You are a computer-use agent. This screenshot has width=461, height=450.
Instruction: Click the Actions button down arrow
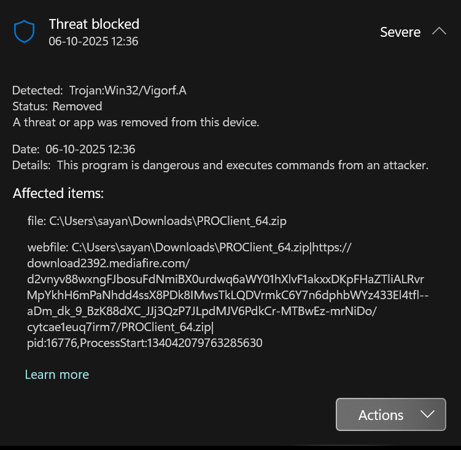pos(428,414)
